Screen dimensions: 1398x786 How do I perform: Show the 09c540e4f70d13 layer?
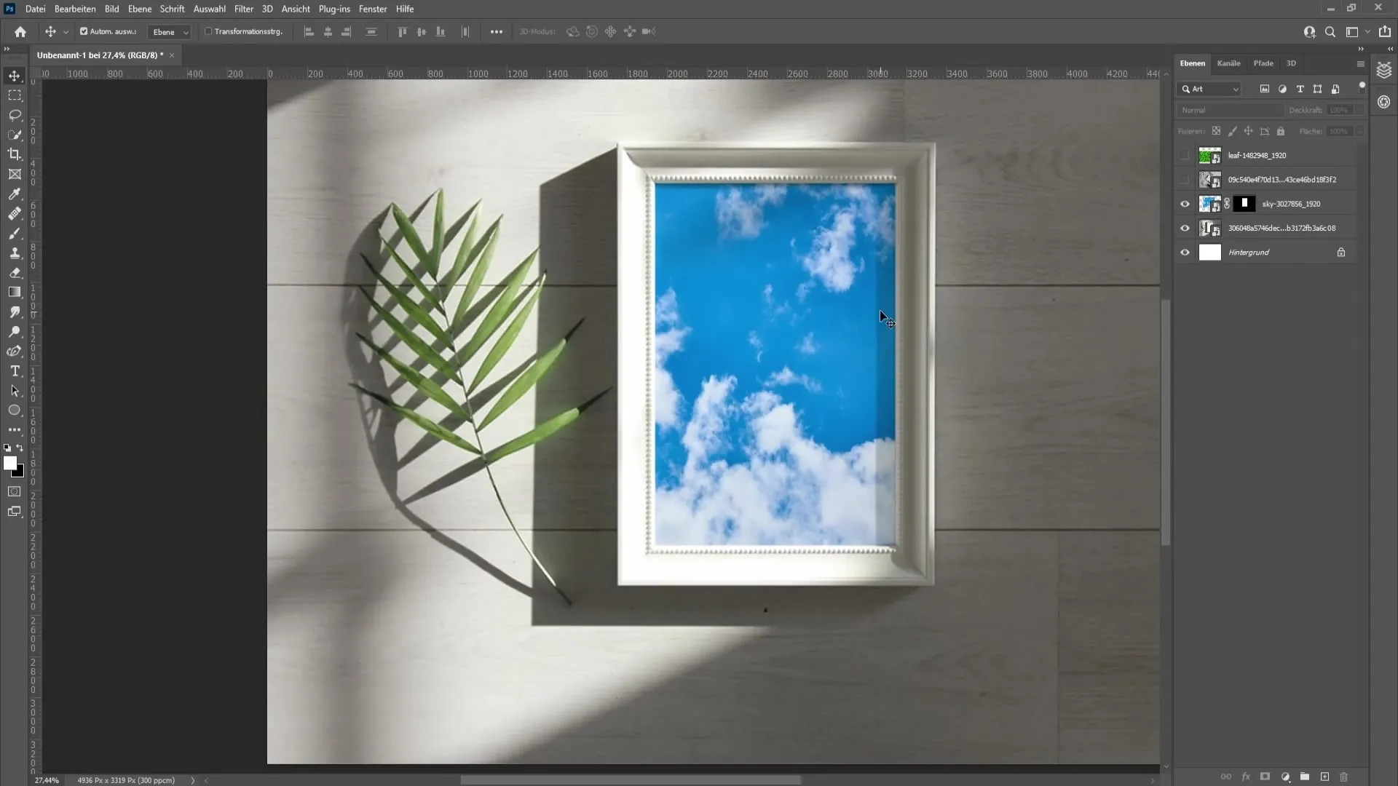click(1185, 179)
